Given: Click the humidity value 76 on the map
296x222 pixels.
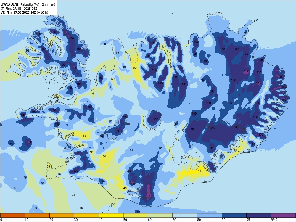Looking at the screenshot, I should (59, 174).
